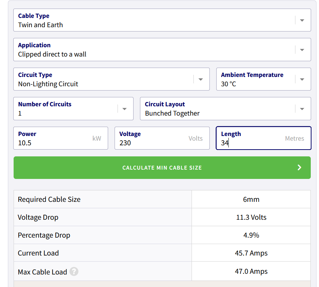Open the Cable Type dropdown arrow
The image size is (319, 287).
pyautogui.click(x=302, y=20)
